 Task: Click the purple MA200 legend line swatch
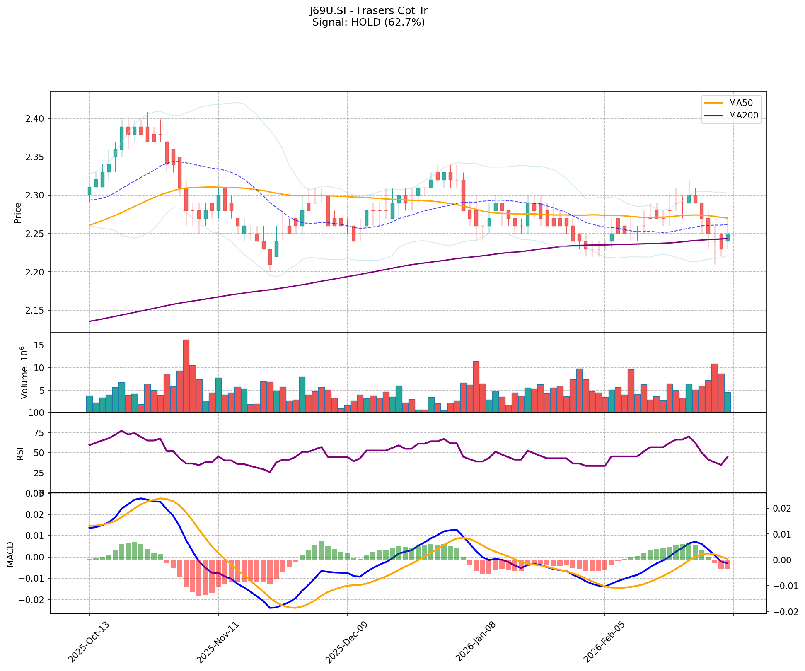(x=714, y=116)
